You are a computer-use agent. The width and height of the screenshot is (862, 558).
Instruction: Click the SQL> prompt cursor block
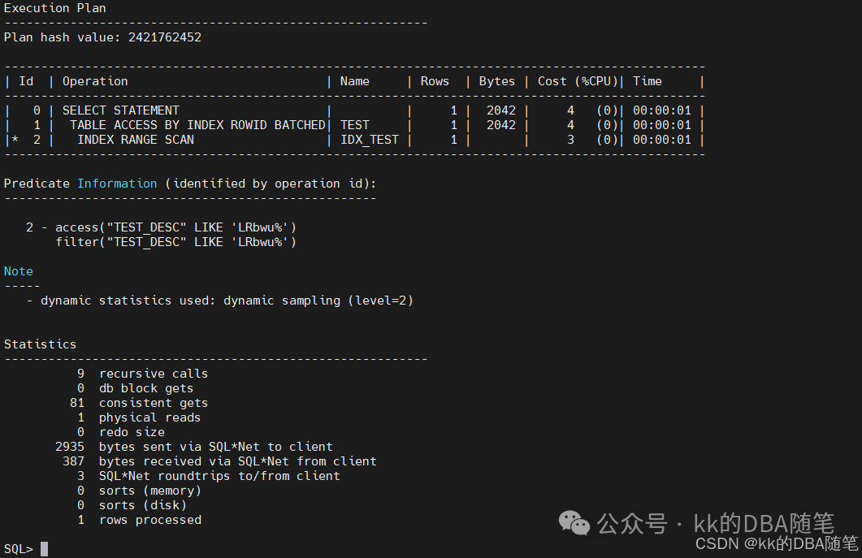44,549
